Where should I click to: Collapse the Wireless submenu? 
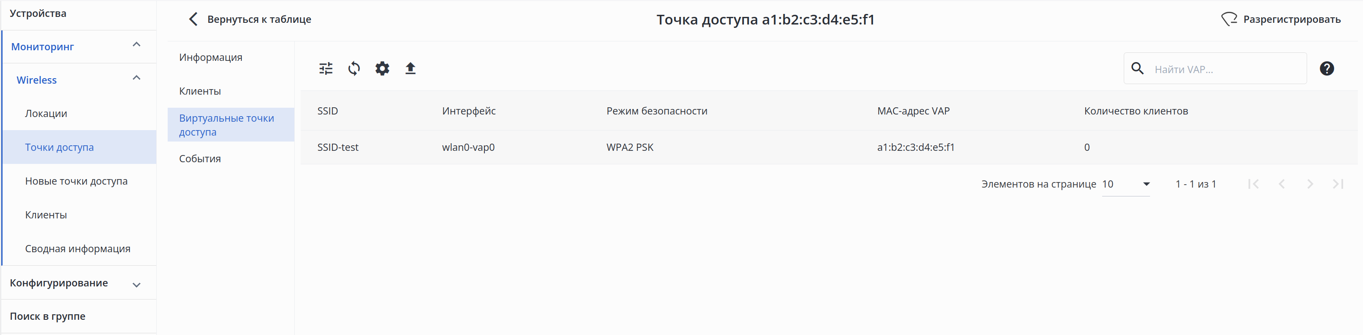(136, 79)
